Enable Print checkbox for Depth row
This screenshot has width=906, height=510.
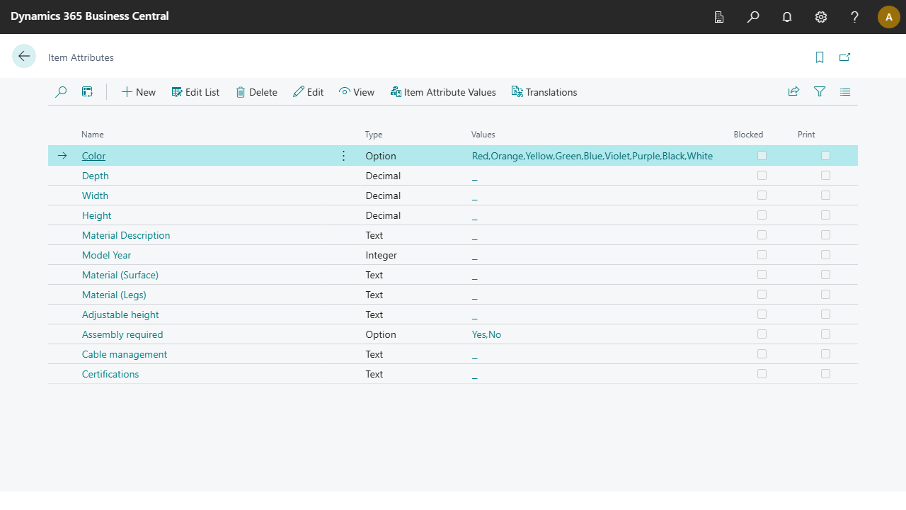pyautogui.click(x=825, y=176)
